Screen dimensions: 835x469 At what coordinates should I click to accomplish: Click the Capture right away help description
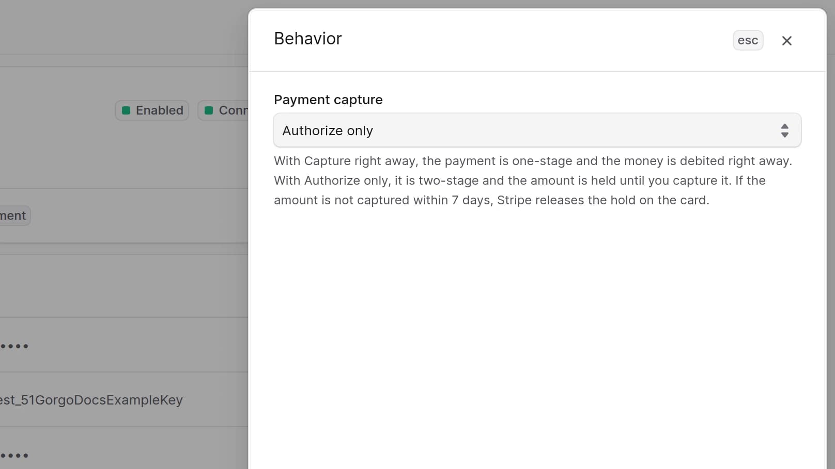pos(533,181)
